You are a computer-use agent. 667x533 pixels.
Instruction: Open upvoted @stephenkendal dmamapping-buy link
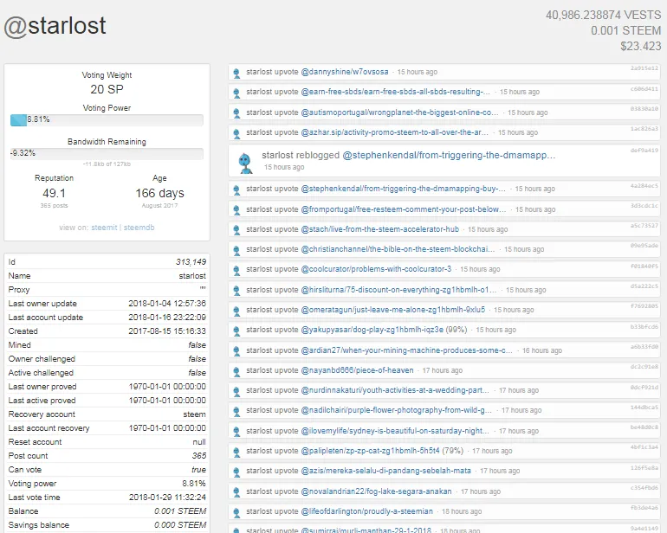coord(404,189)
